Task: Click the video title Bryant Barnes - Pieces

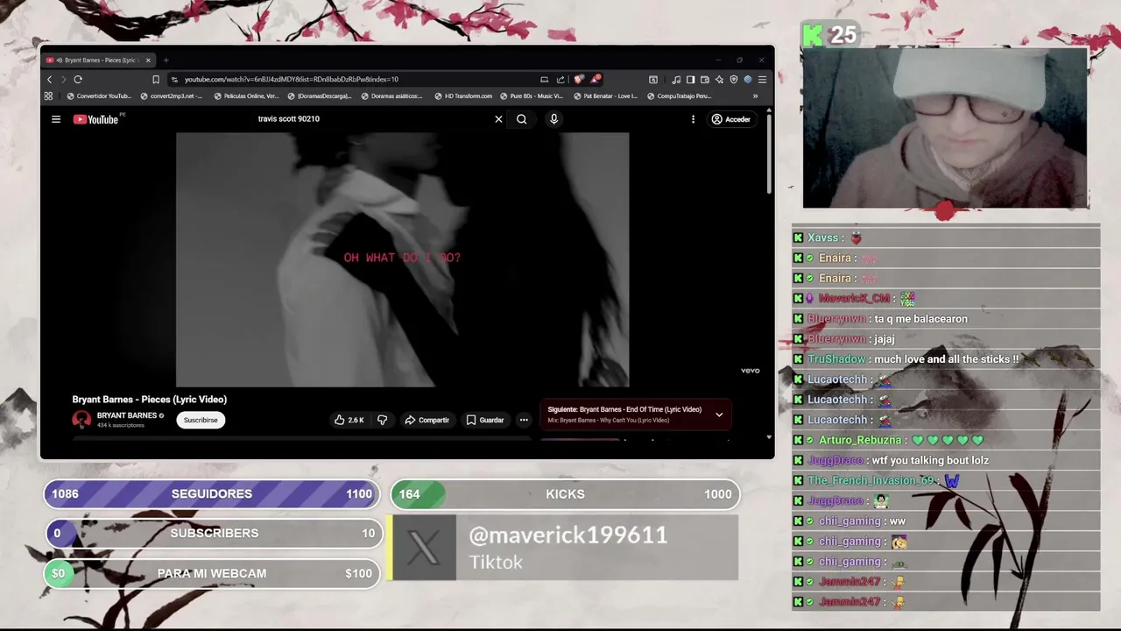Action: (x=150, y=400)
